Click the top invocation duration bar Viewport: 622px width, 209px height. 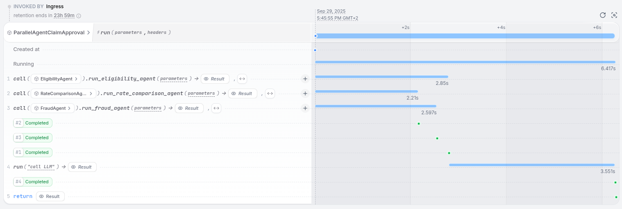tap(465, 36)
